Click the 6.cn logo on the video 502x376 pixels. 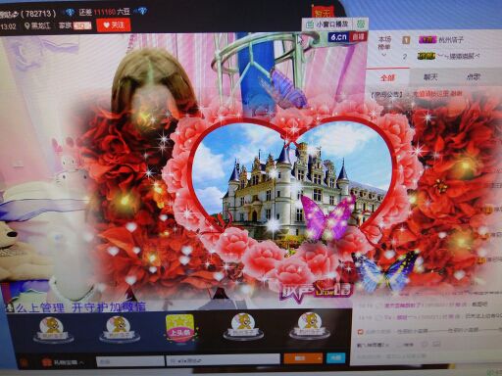pos(338,37)
